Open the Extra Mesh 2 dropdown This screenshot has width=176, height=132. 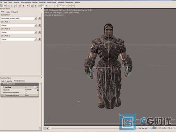[19, 32]
